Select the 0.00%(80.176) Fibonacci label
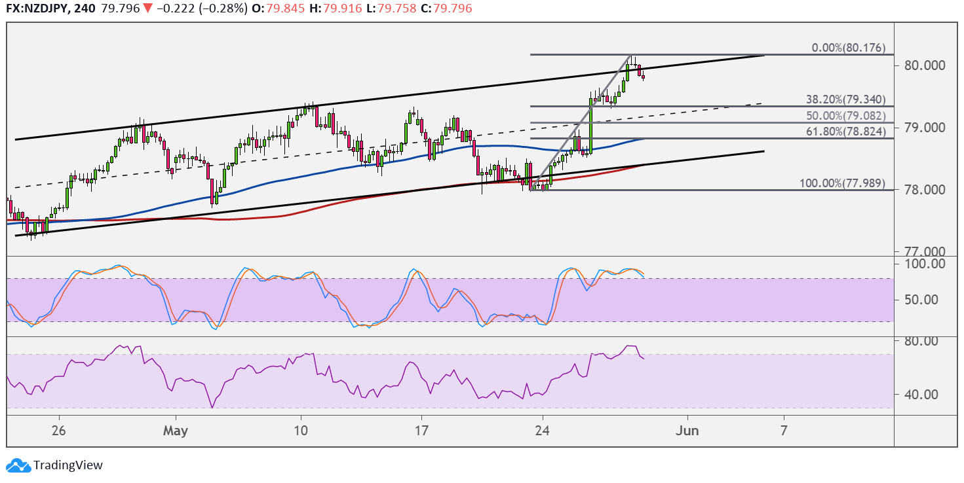This screenshot has height=483, width=964. click(x=848, y=48)
